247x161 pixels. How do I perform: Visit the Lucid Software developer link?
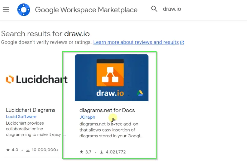pyautogui.click(x=21, y=117)
